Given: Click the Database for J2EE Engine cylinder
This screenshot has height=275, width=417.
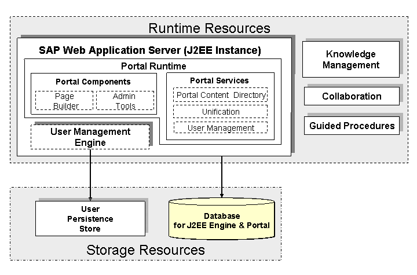Looking at the screenshot, I should [222, 219].
